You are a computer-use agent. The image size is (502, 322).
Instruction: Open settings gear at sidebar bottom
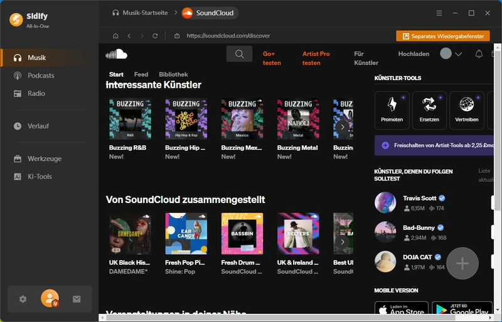[23, 299]
